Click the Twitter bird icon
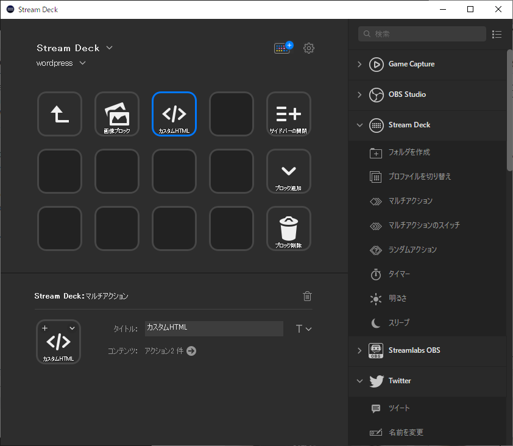Screen dimensions: 513x446 click(377, 381)
